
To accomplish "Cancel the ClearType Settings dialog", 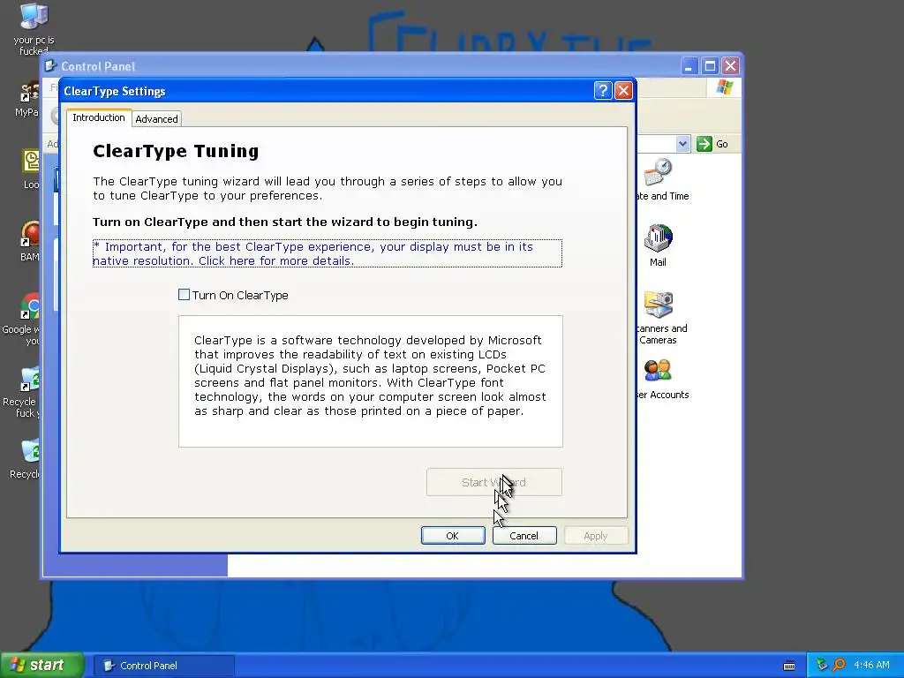I will [x=524, y=536].
